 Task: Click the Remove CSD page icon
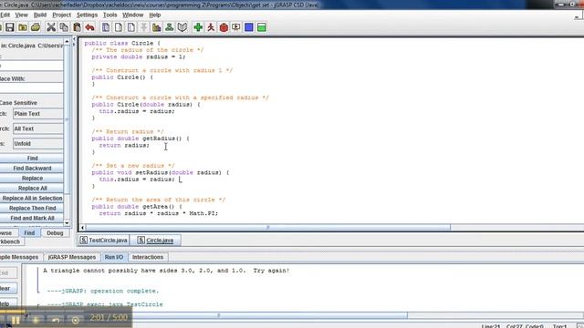tap(119, 27)
